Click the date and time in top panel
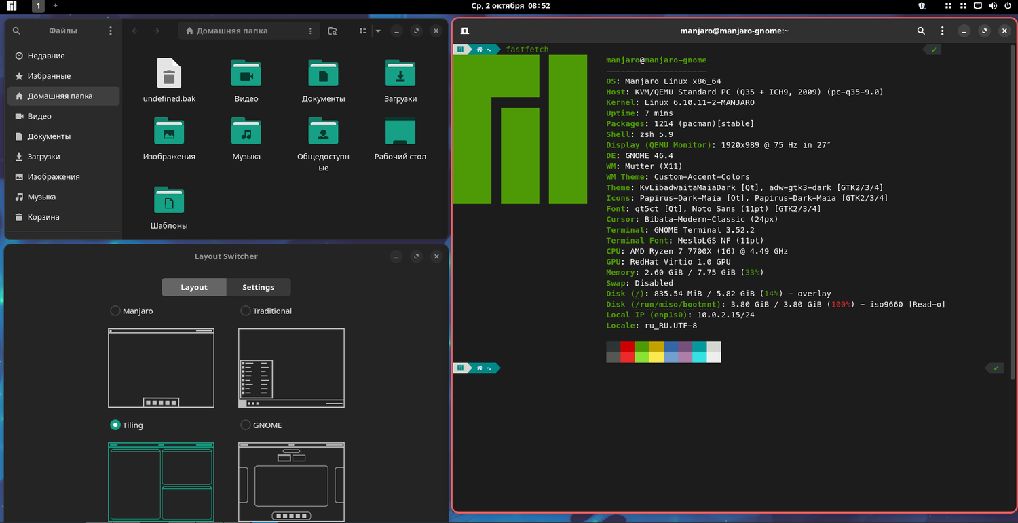The image size is (1018, 523). [x=510, y=6]
